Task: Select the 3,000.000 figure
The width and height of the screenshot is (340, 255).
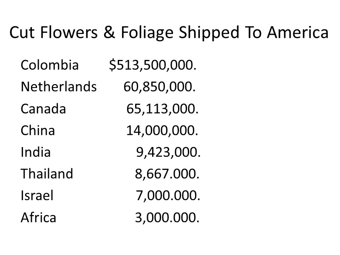Action: click(167, 218)
